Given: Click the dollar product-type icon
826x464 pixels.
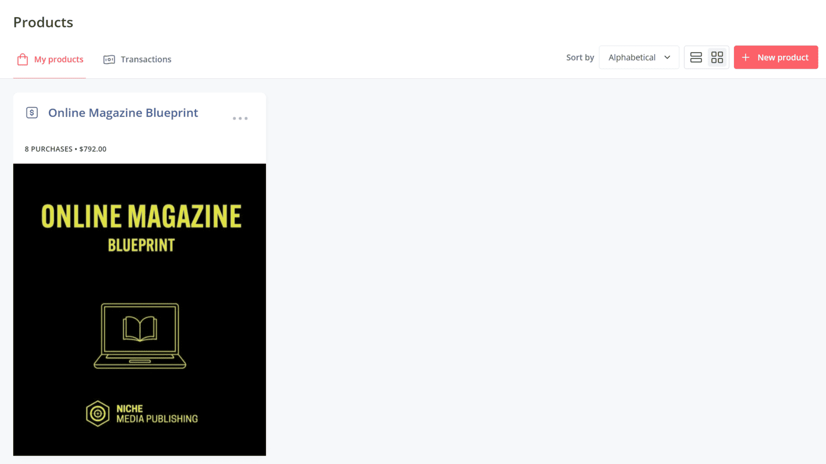Looking at the screenshot, I should 32,112.
